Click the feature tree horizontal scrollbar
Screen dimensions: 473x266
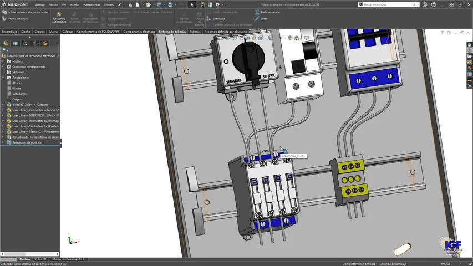pyautogui.click(x=29, y=254)
